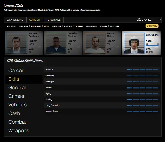Screen dimensions: 165x142
Task: Switch to the GTA Online tab
Action: (15, 20)
